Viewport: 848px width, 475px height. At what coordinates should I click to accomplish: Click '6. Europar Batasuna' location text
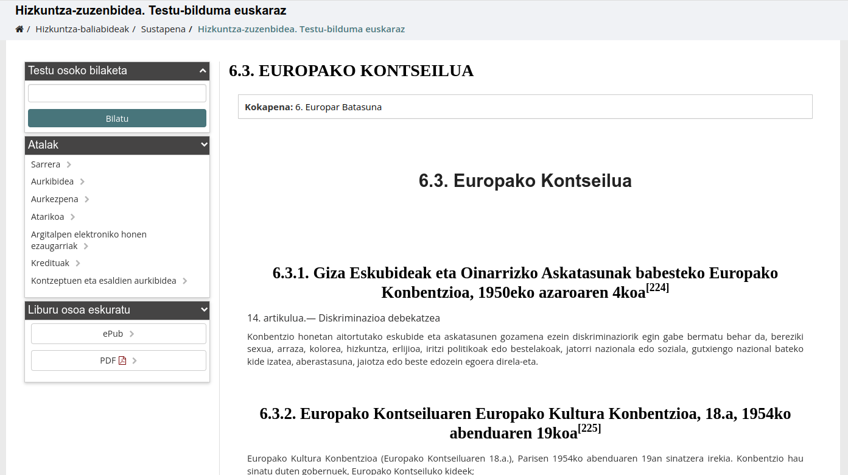coord(338,107)
